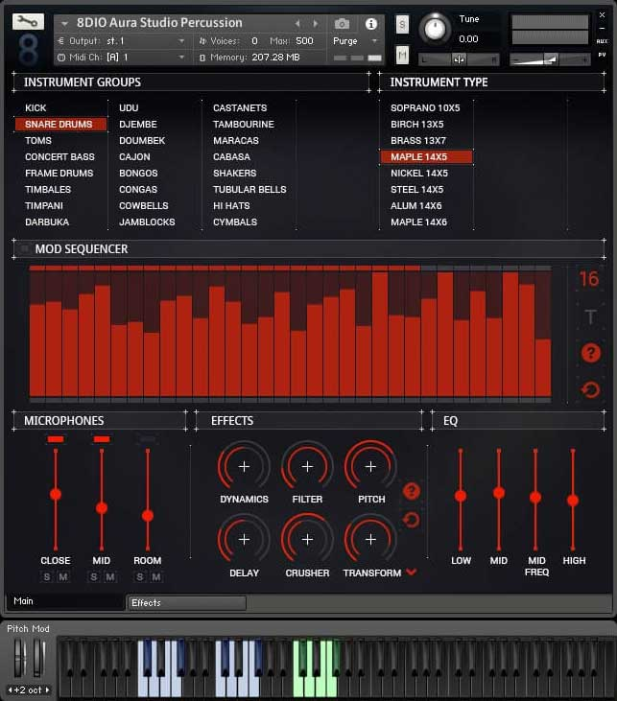The width and height of the screenshot is (617, 701).
Task: Switch to the Effects tab
Action: (x=187, y=602)
